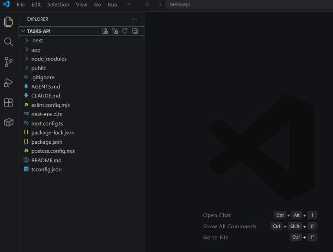This screenshot has width=333, height=252.
Task: Open the README.md file name
Action: 46,160
